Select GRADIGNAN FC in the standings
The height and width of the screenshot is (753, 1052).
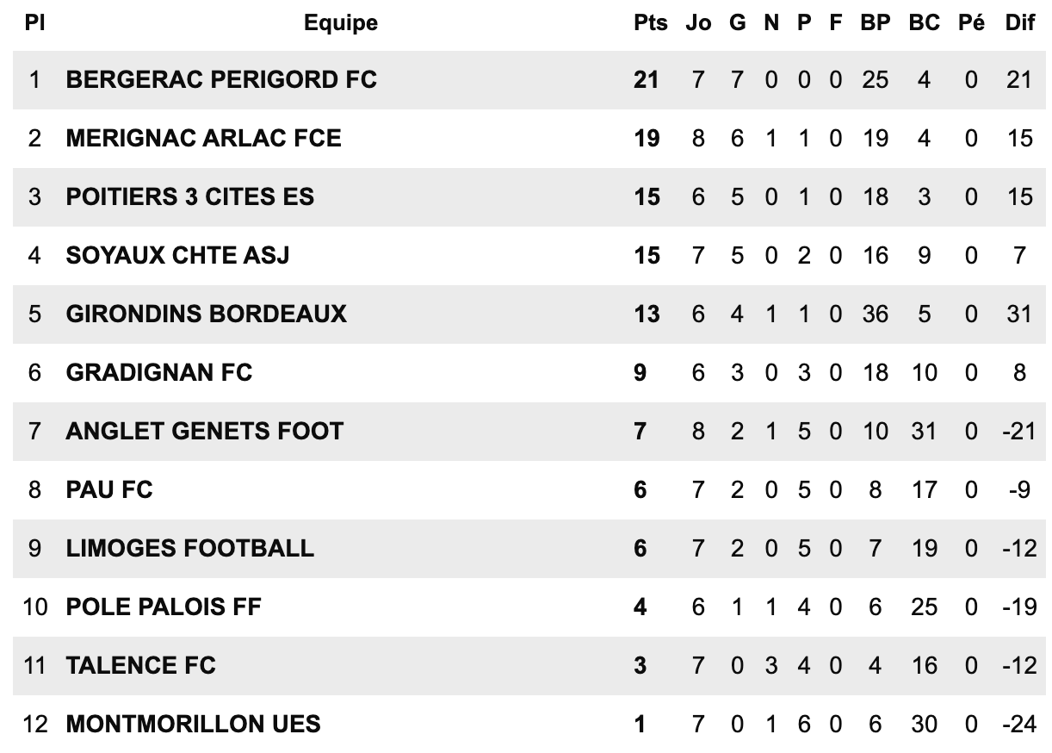tap(159, 372)
